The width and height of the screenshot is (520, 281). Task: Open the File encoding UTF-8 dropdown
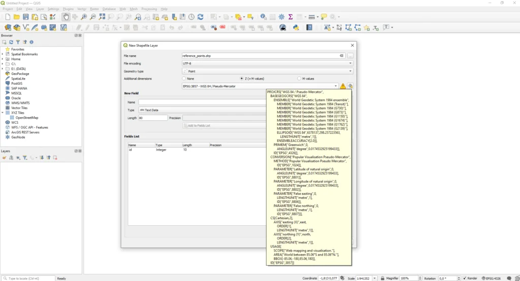pos(267,63)
